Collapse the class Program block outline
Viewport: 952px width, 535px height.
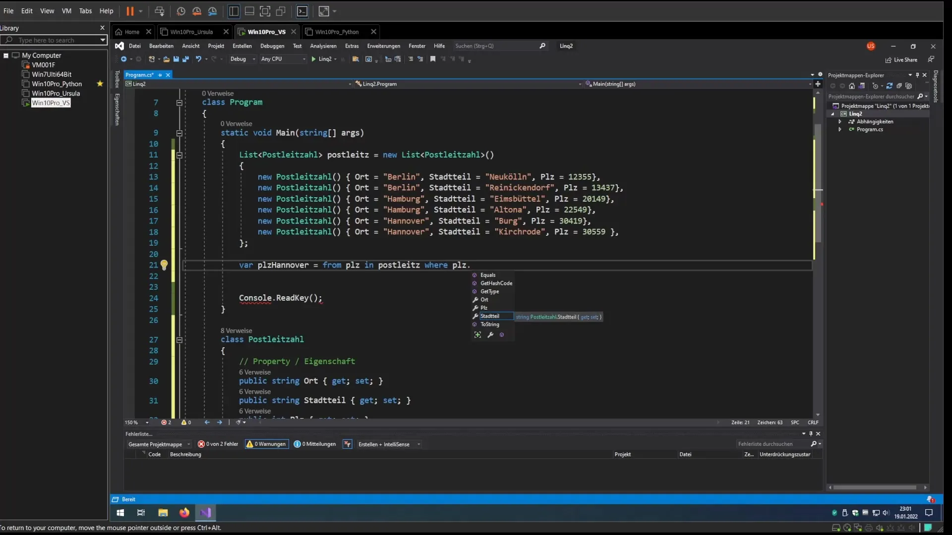coord(179,103)
